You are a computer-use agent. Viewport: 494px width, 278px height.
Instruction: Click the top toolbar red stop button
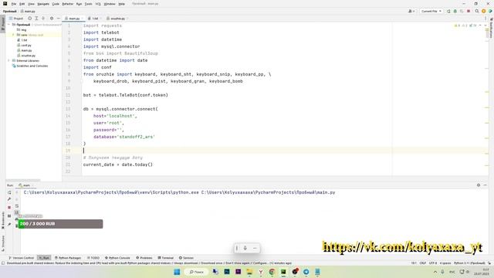[x=469, y=11]
